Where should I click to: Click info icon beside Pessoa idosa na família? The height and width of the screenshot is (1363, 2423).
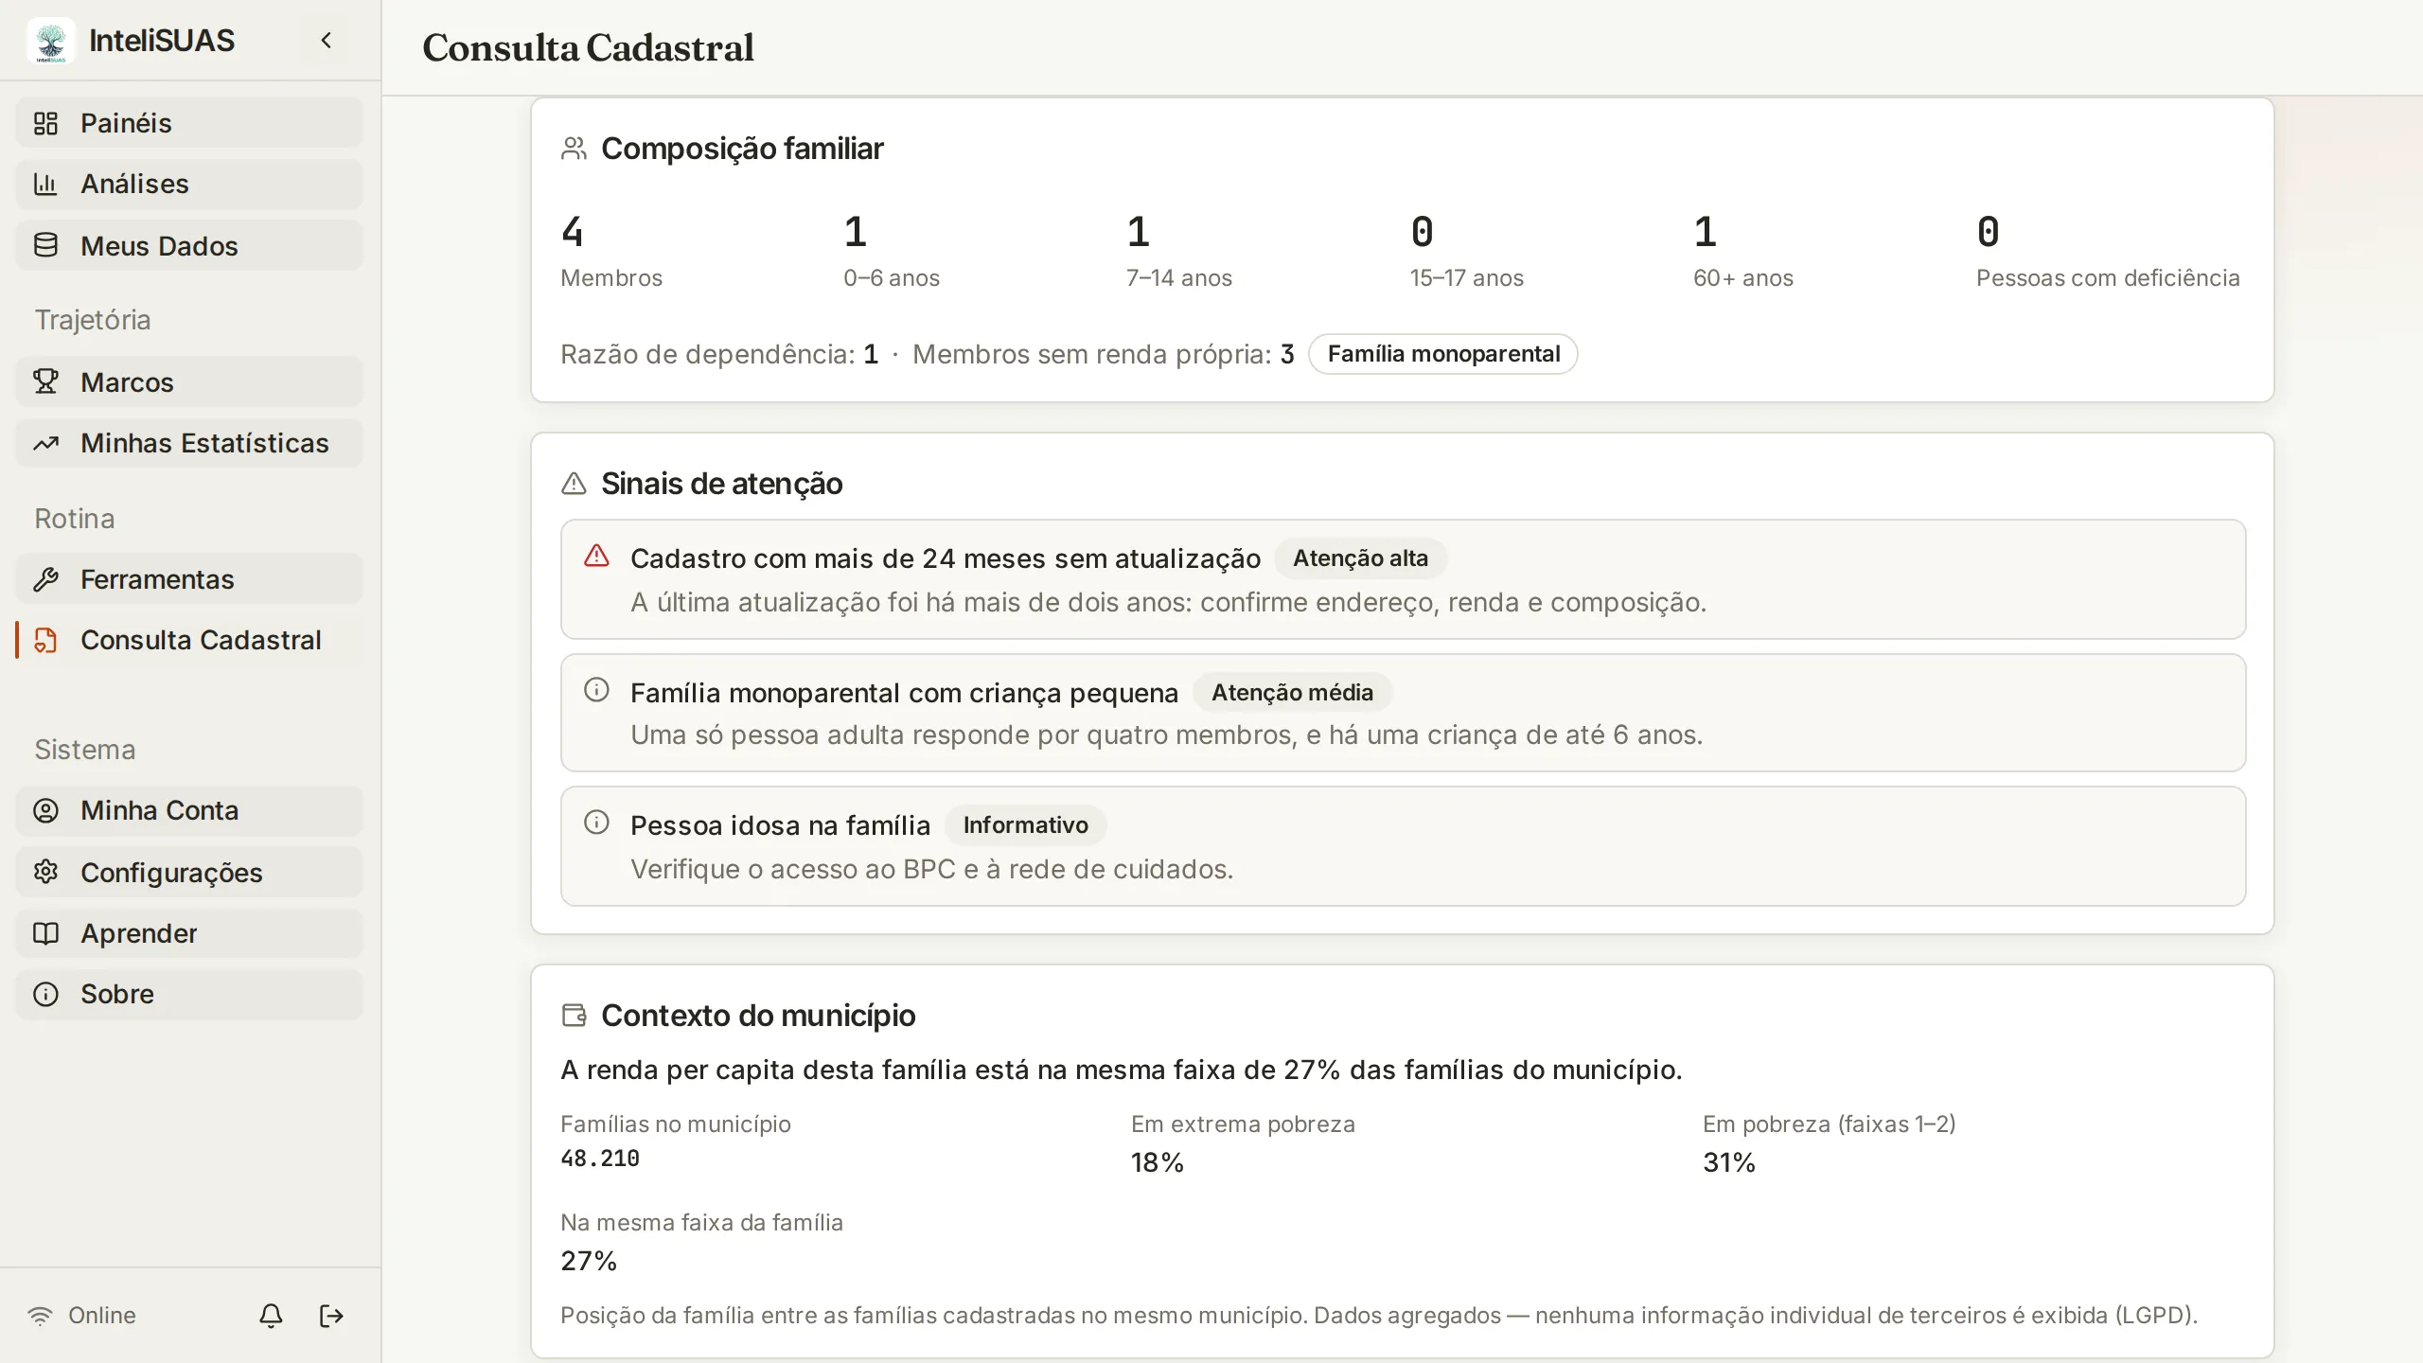click(596, 822)
